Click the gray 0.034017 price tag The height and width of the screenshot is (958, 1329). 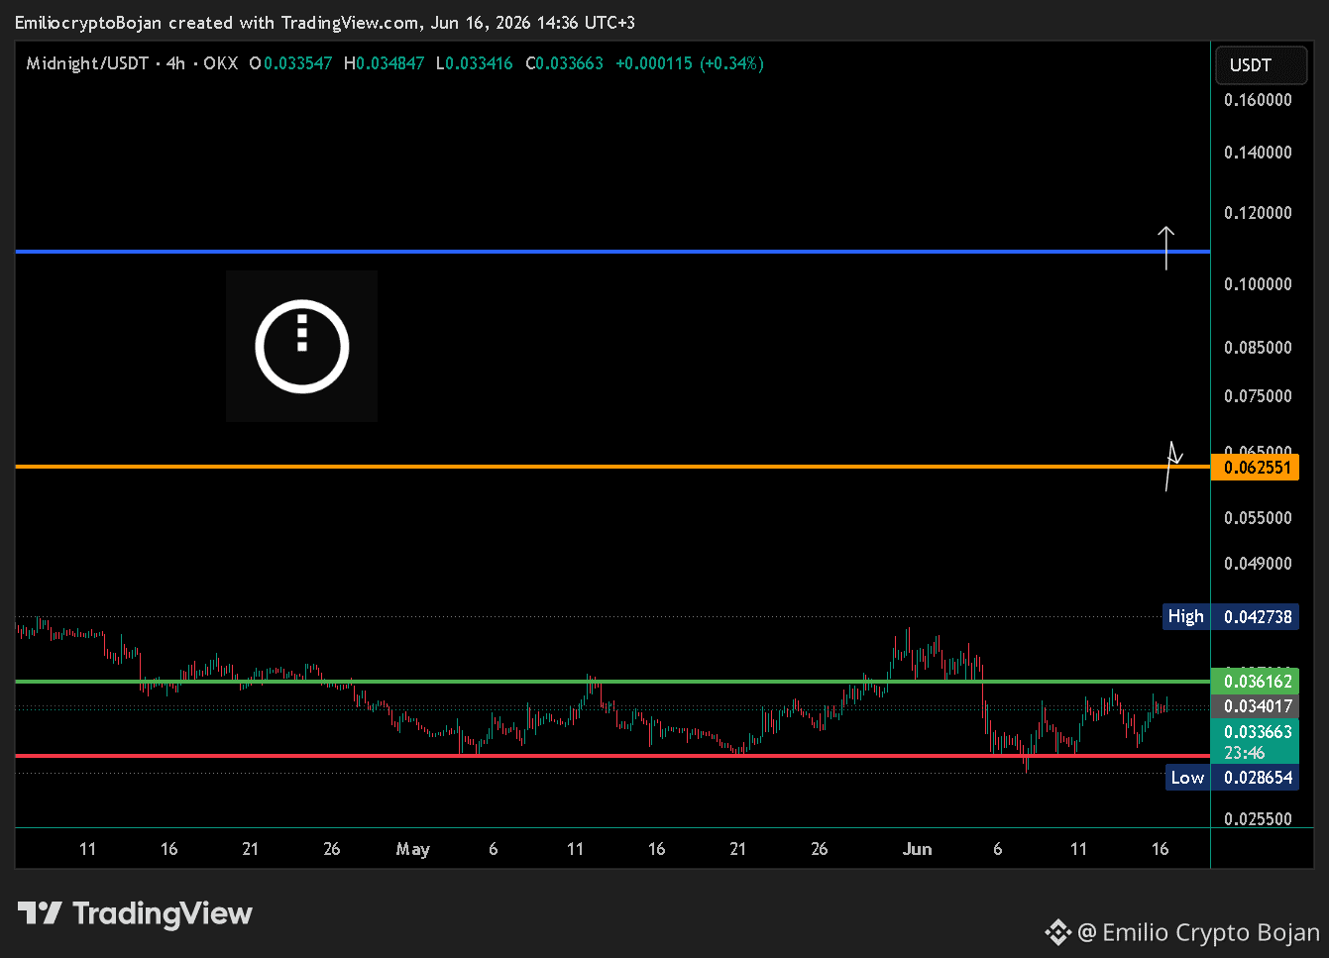pos(1255,706)
